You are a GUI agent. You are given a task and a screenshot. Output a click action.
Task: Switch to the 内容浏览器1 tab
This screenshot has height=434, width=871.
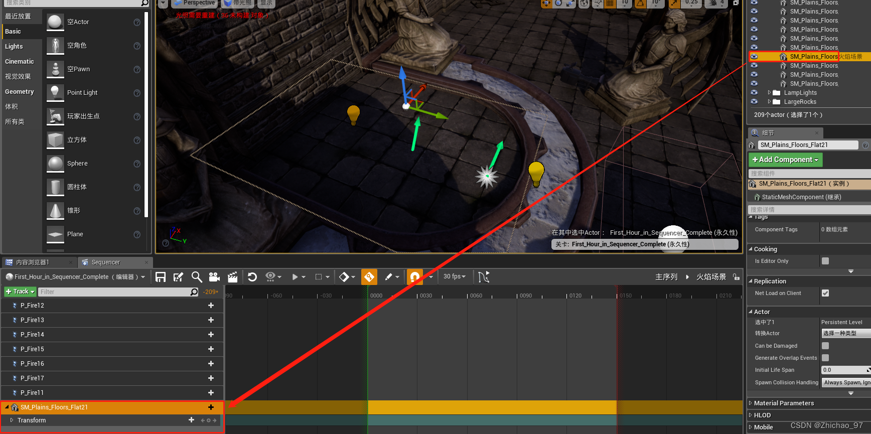pyautogui.click(x=33, y=262)
